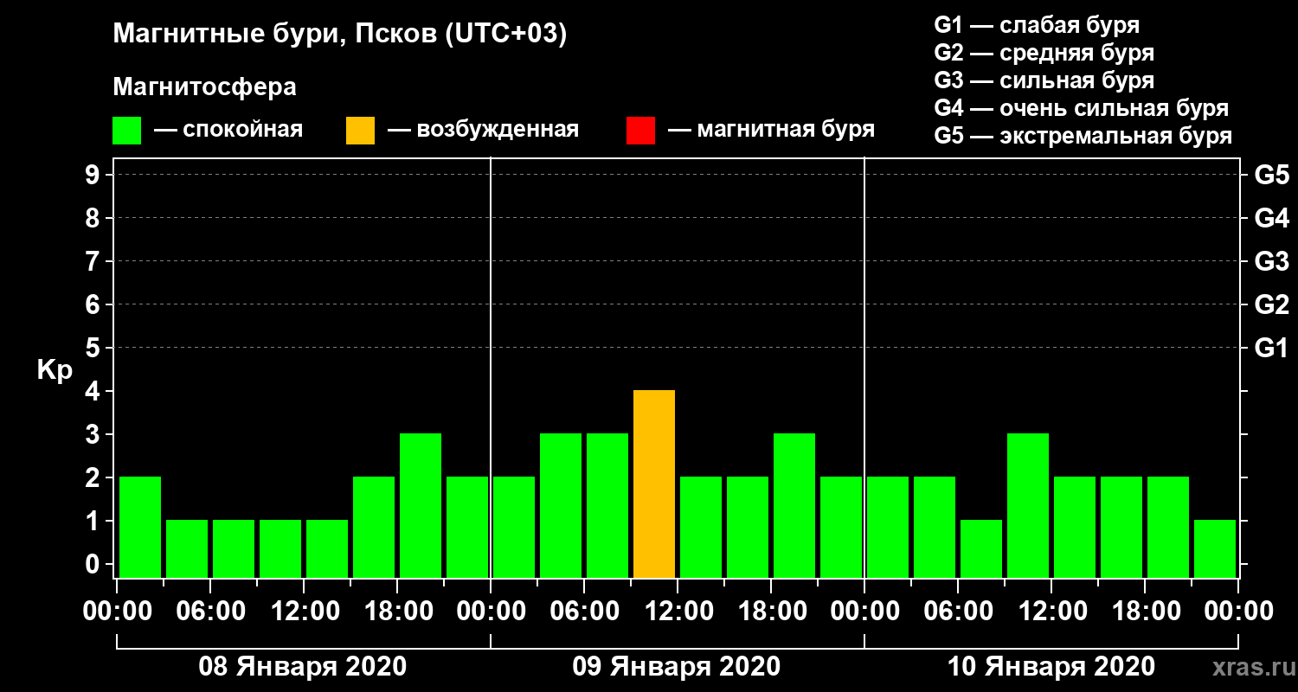1298x692 pixels.
Task: Select the Kp 3 bar at 18:00 on 08 January
Action: [421, 506]
